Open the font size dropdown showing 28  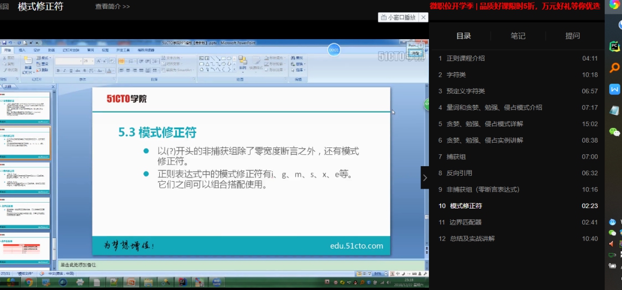tap(89, 61)
